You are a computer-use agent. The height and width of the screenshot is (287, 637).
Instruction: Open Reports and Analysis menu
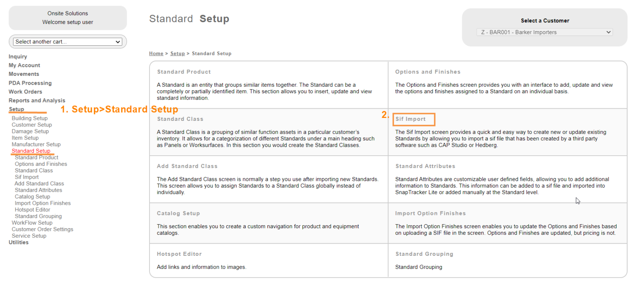click(37, 100)
